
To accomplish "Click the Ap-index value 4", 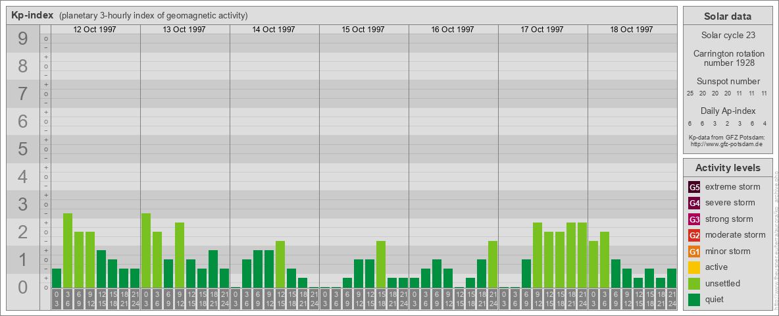I will pyautogui.click(x=765, y=123).
